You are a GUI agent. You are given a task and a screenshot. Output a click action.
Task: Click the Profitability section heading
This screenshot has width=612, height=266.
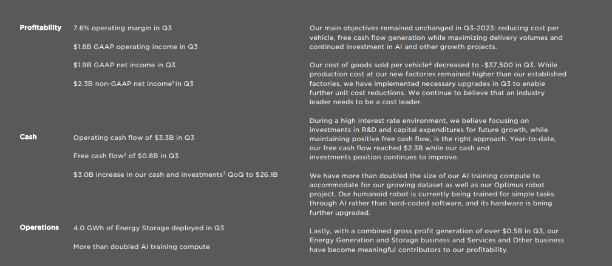tap(40, 28)
